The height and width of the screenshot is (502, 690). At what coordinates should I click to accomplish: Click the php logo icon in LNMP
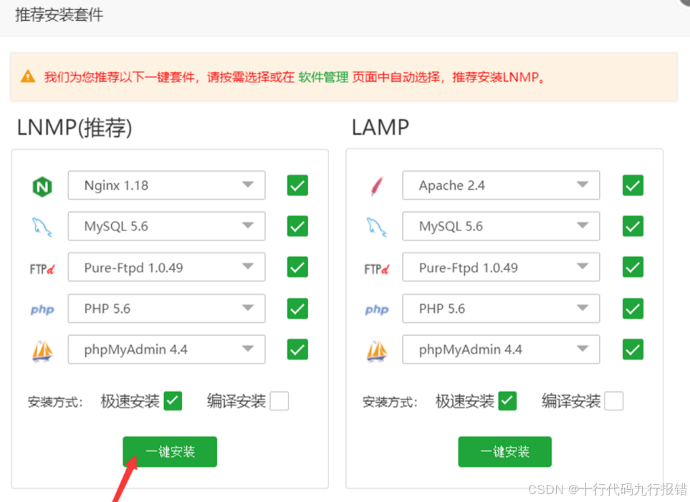[x=42, y=310]
